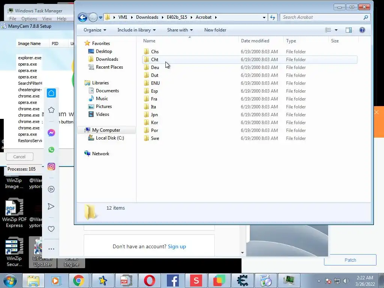The height and width of the screenshot is (288, 384).
Task: Sort by the Name column header
Action: [x=189, y=40]
